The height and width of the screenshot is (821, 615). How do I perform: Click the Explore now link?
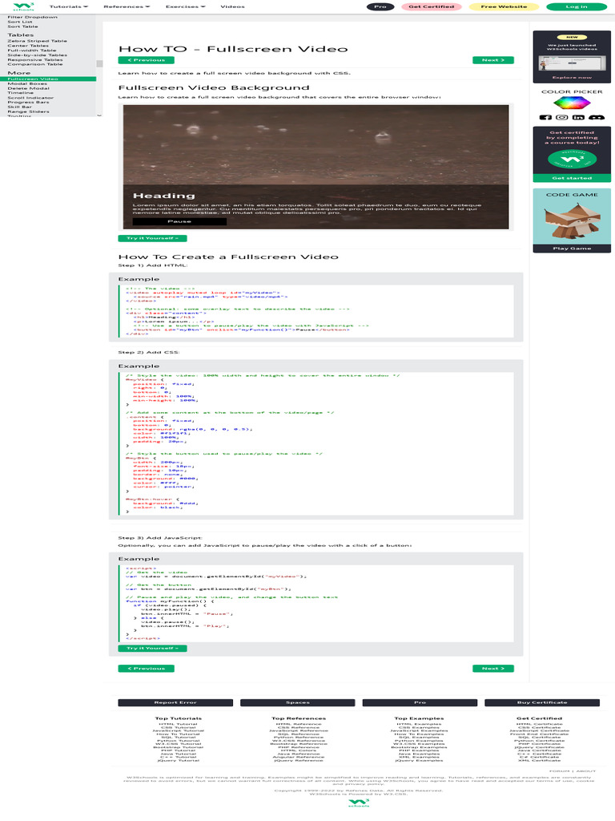point(572,78)
